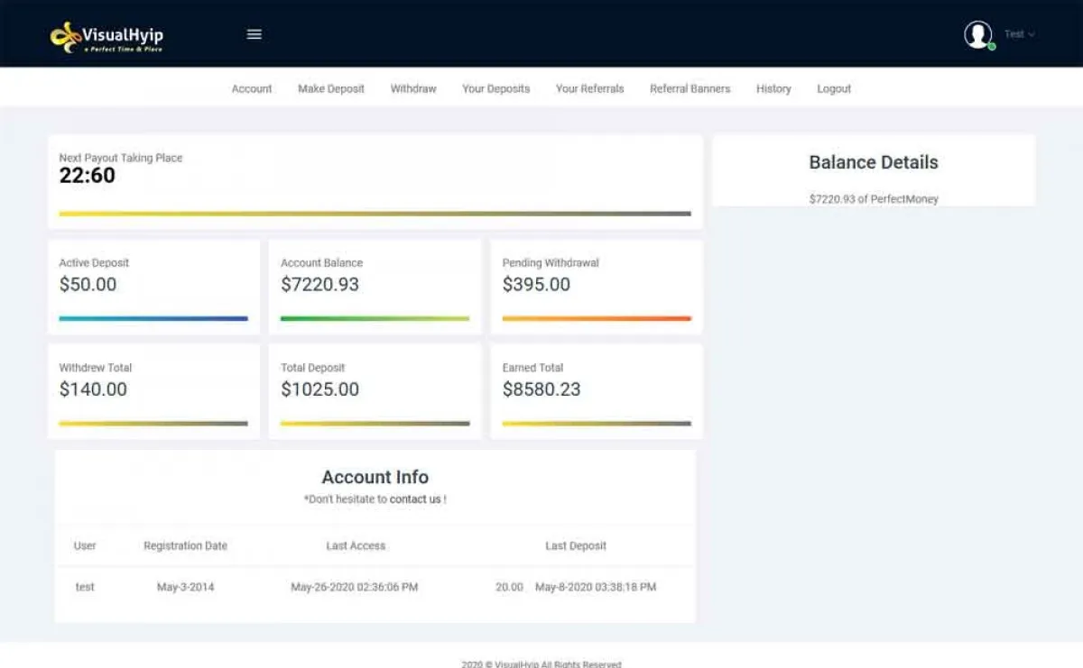
Task: Open Your Deposits page
Action: coord(495,88)
